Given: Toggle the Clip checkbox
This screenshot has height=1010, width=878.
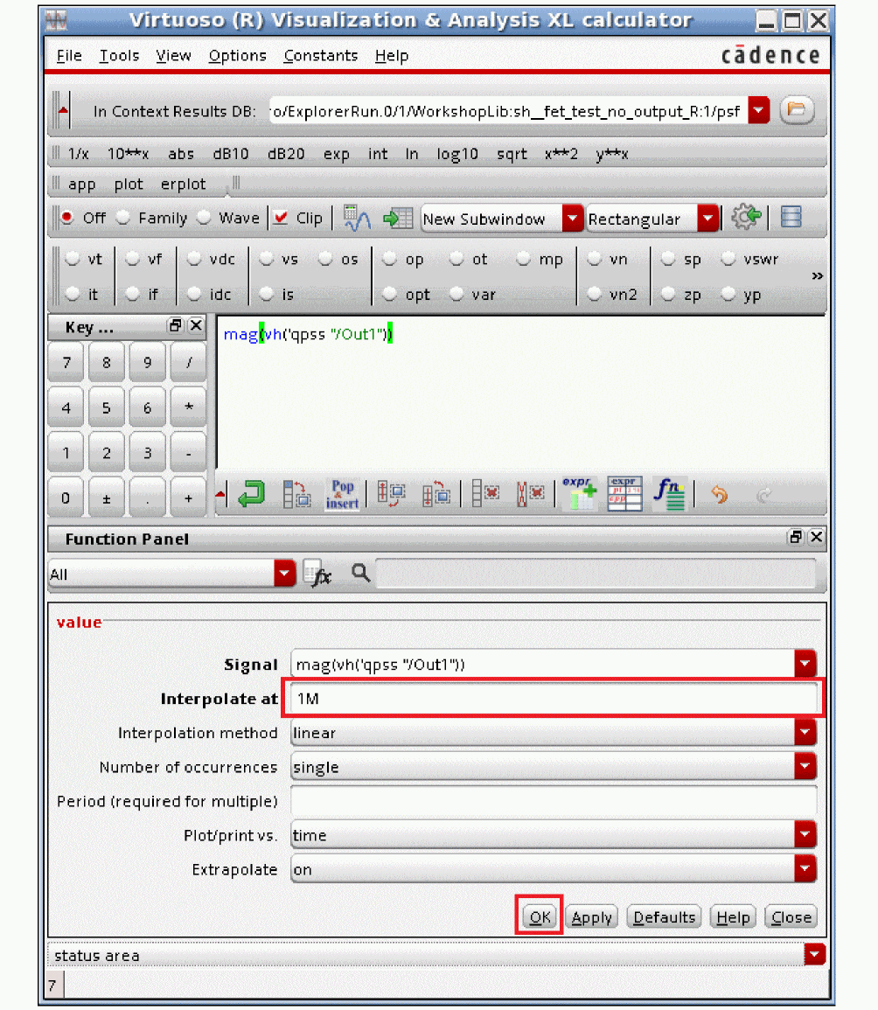Looking at the screenshot, I should tap(280, 218).
